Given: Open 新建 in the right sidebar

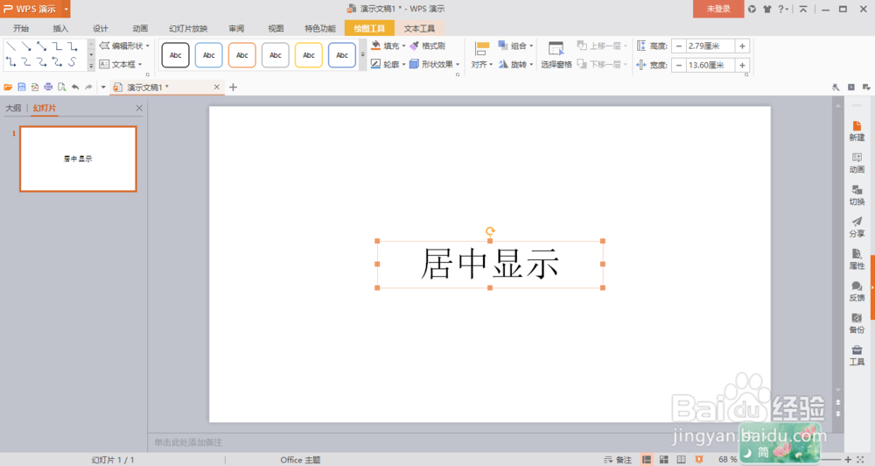Looking at the screenshot, I should [857, 131].
